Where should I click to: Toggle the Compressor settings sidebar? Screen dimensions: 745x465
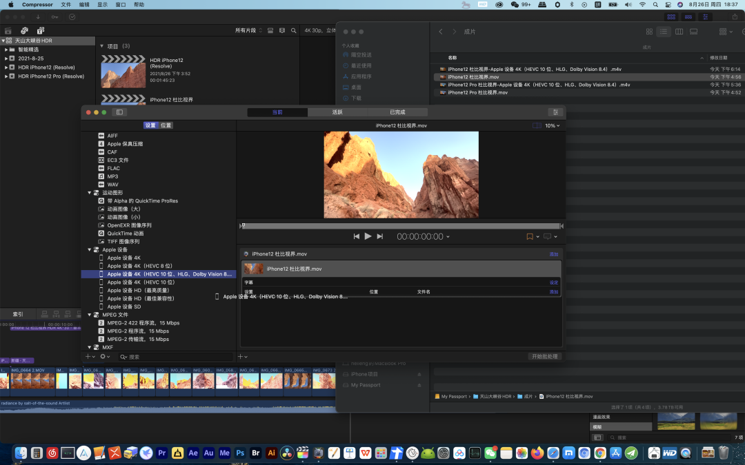119,112
